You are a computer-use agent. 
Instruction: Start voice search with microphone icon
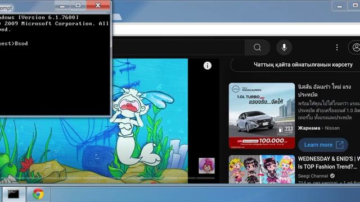[x=284, y=47]
